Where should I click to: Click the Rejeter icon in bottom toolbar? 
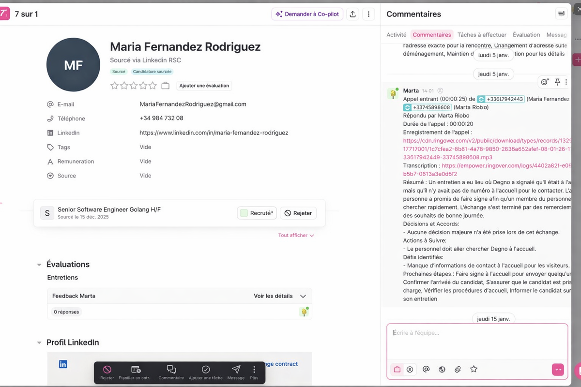tap(107, 370)
